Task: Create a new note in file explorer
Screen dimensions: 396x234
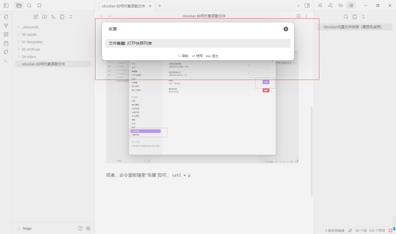Action: 36,17
